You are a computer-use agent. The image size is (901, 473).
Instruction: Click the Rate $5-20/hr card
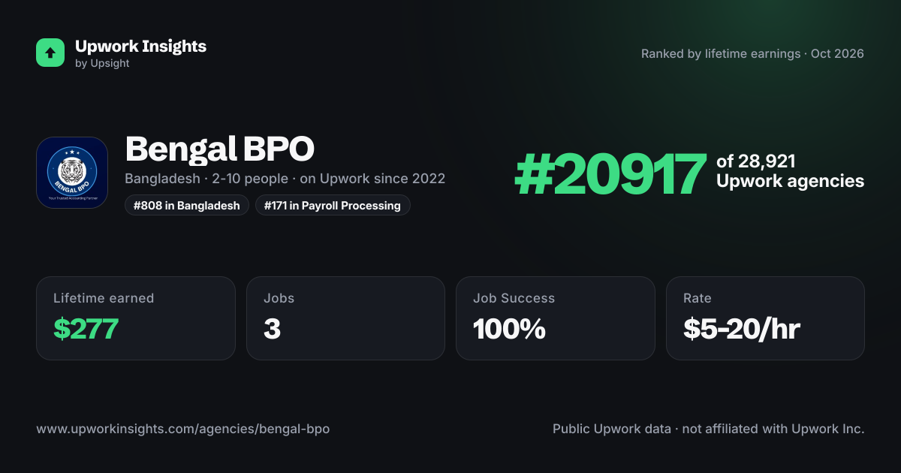(765, 318)
